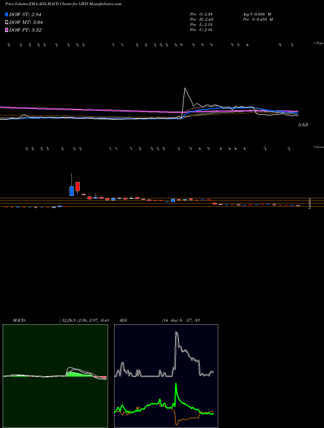
Task: Click the 'Avg V: 0.056 M' value
Action: (257, 14)
